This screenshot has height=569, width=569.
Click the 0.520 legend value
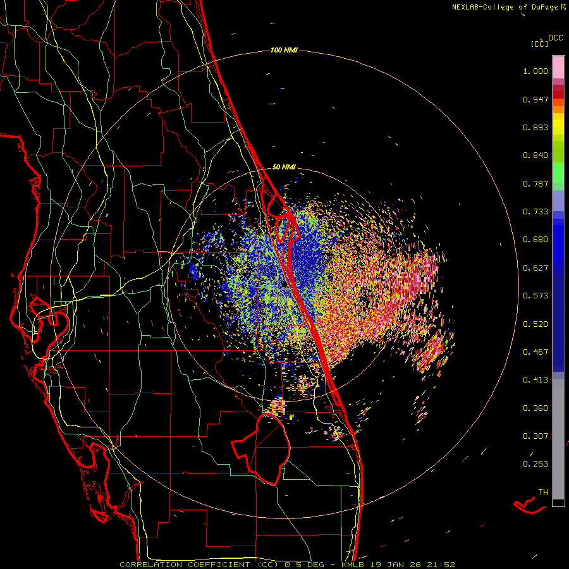click(x=535, y=324)
